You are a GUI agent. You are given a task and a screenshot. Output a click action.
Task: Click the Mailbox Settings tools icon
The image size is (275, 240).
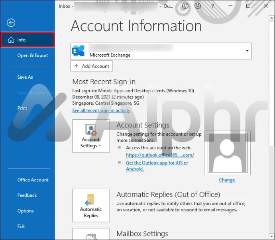click(x=91, y=236)
